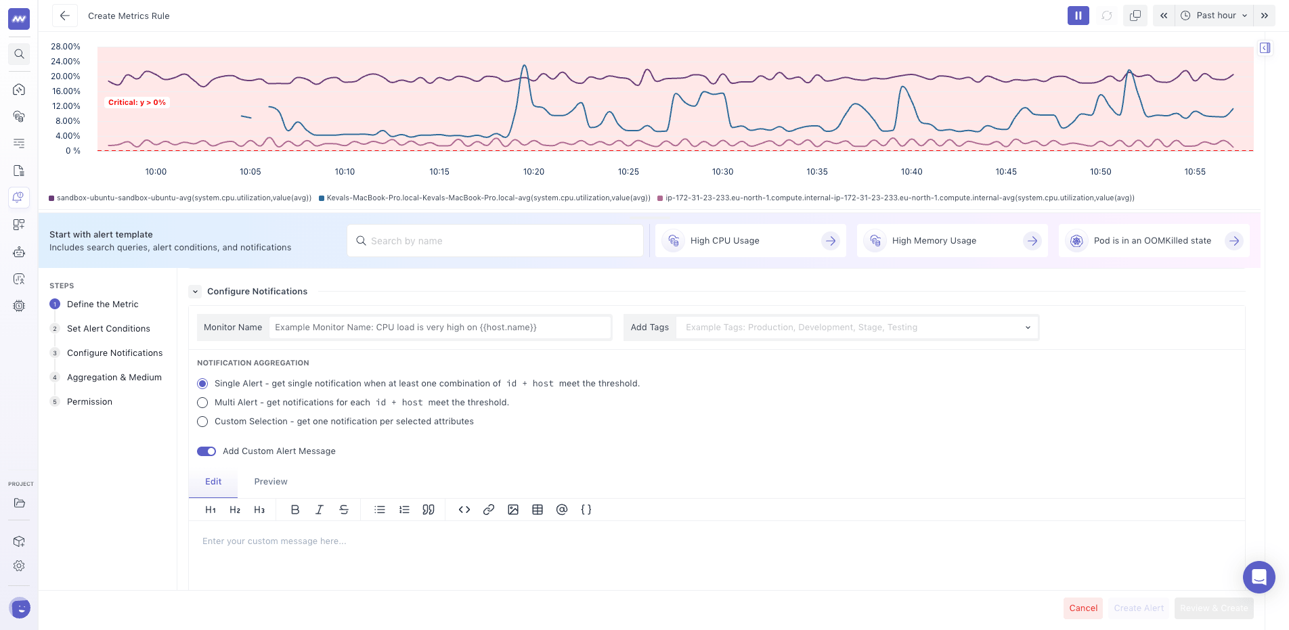The height and width of the screenshot is (630, 1289).
Task: Open settings gear in sidebar
Action: (19, 566)
